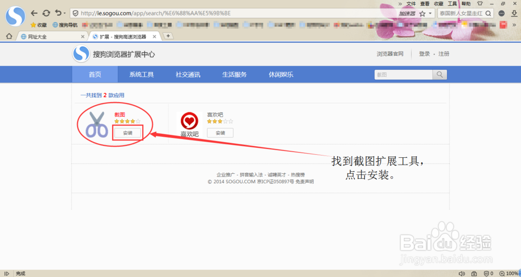Install the 喜欢吧 extension with 安装
This screenshot has height=277, width=521.
pyautogui.click(x=220, y=133)
